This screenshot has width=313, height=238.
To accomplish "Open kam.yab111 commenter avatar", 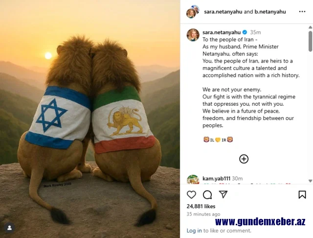I will click(193, 179).
